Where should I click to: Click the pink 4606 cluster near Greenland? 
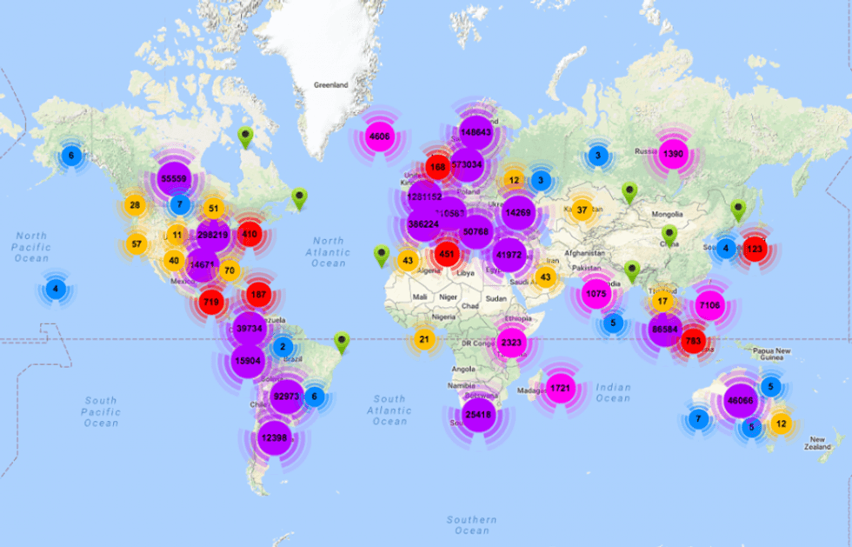(x=380, y=137)
